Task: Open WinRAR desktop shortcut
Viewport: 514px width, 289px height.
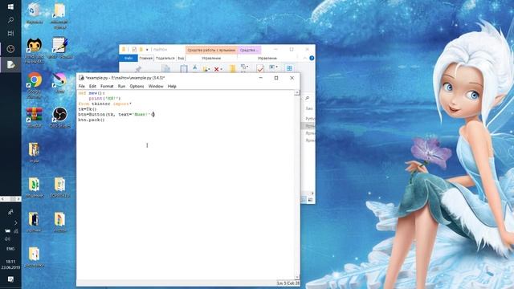Action: 34,117
